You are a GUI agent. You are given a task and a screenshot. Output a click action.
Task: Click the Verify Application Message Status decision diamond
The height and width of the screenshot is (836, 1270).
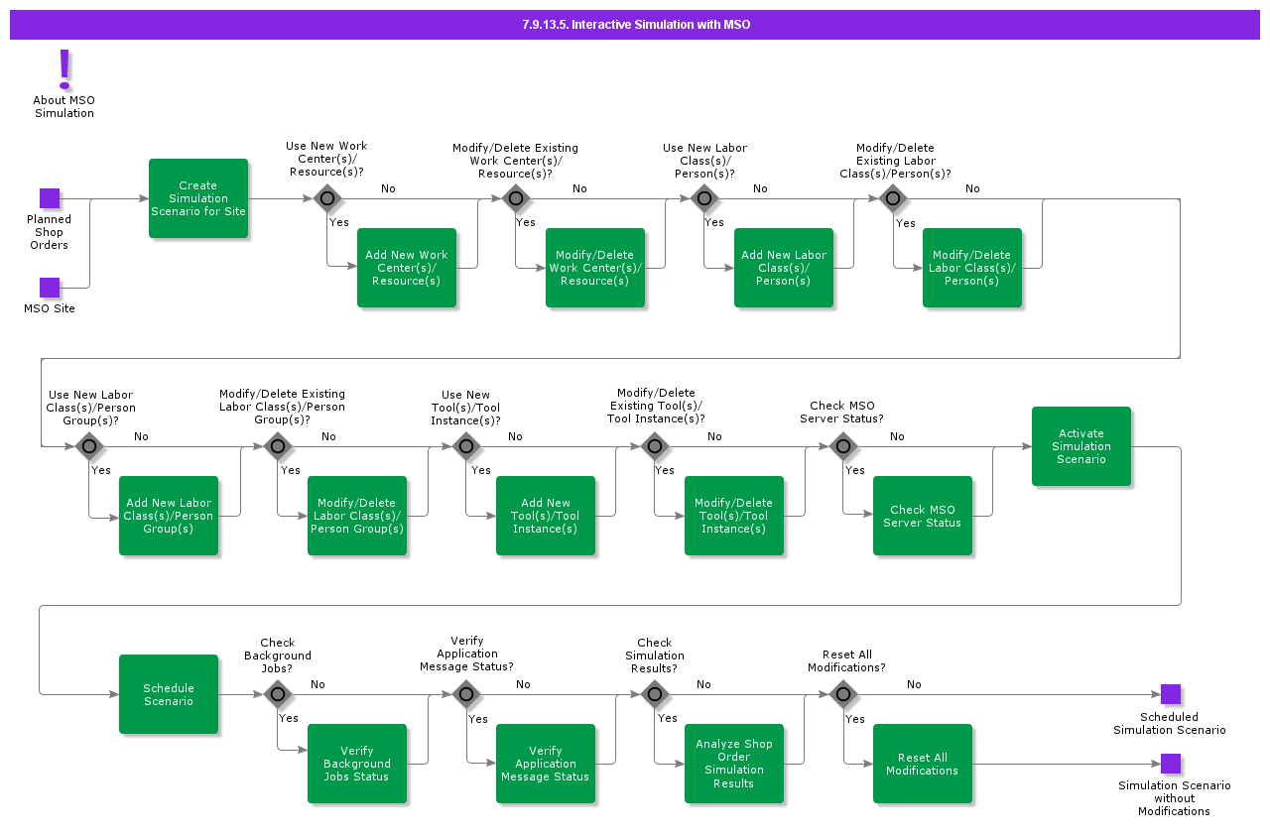click(x=466, y=694)
